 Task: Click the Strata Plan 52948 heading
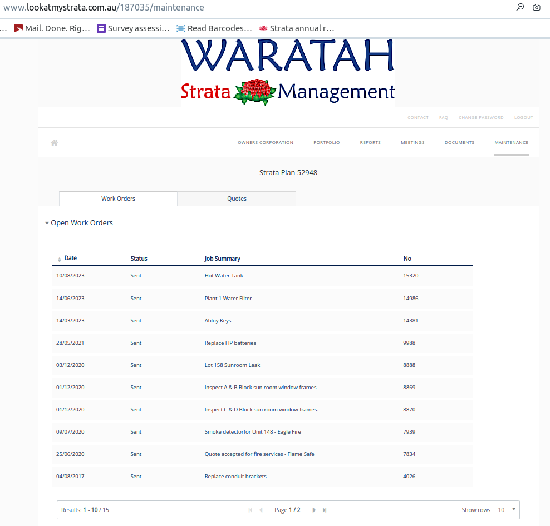point(288,173)
